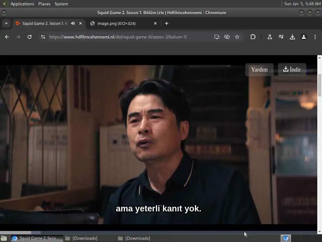Close the image.png tab
The height and width of the screenshot is (242, 322).
pyautogui.click(x=155, y=23)
